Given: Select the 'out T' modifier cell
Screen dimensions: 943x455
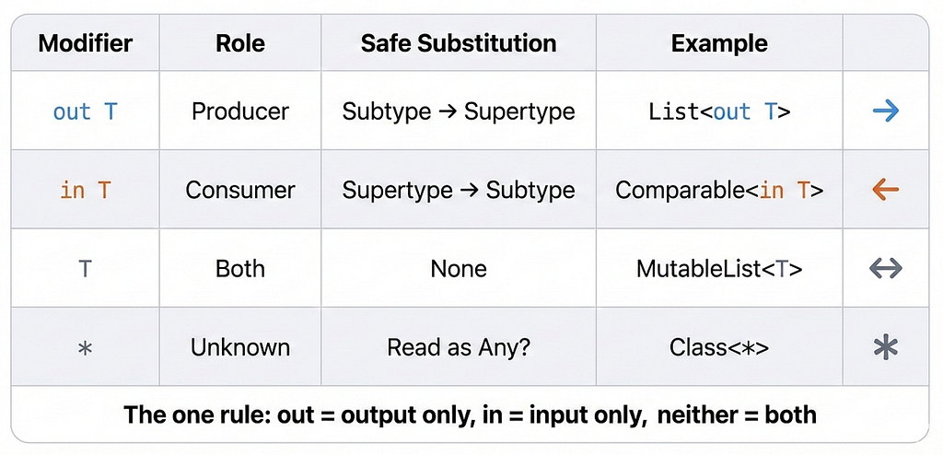Looking at the screenshot, I should point(85,111).
